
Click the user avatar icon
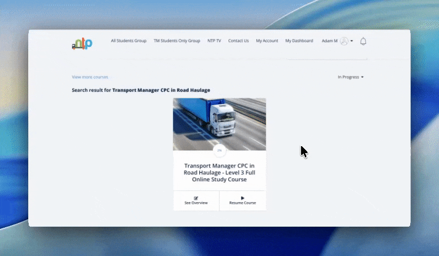[344, 41]
